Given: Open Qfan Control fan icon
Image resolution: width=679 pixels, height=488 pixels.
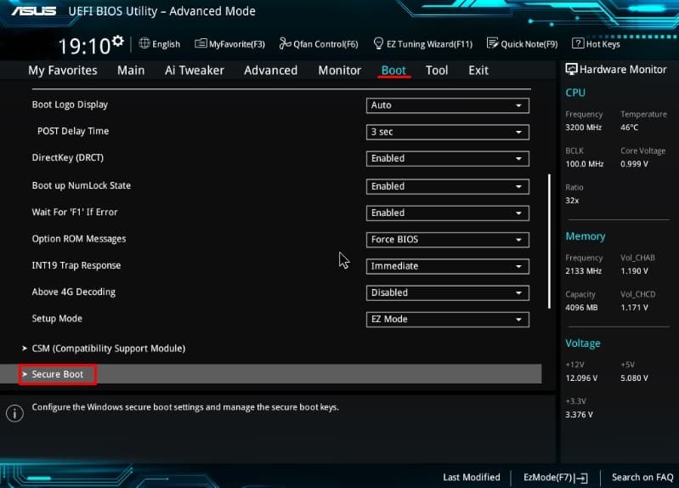Looking at the screenshot, I should click(x=285, y=43).
